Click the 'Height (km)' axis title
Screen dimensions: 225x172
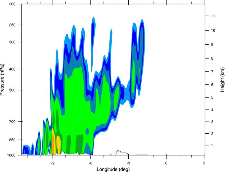click(x=222, y=80)
